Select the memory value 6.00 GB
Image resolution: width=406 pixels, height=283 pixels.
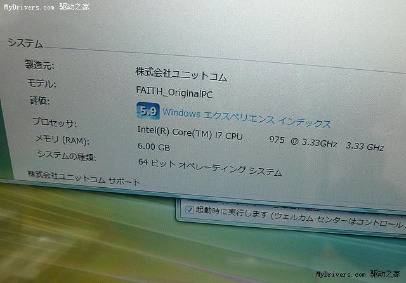[x=154, y=147]
